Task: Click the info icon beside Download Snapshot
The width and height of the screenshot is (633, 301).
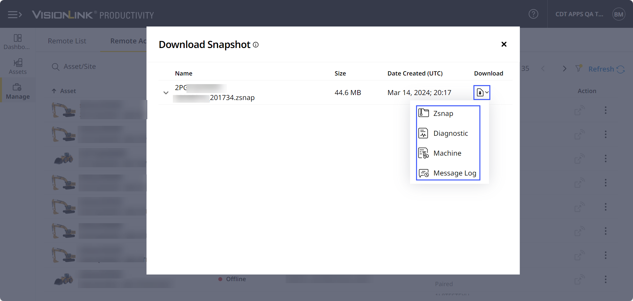Action: coord(256,45)
